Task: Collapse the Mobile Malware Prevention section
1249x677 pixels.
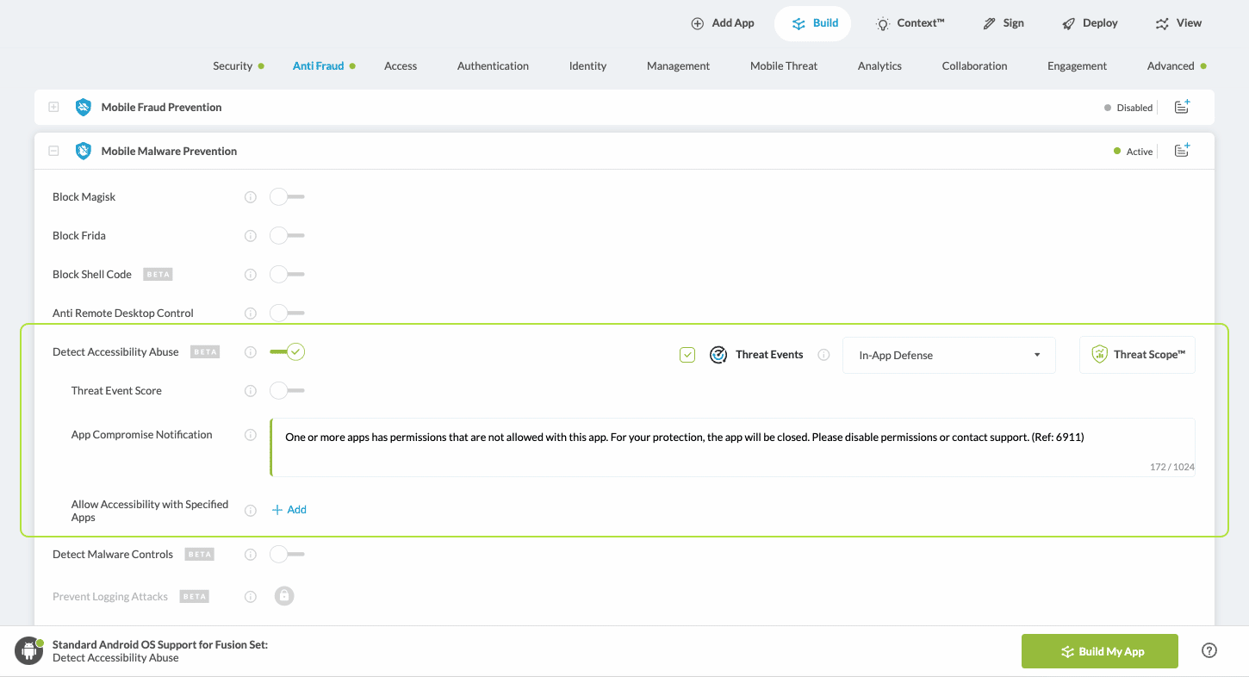Action: click(x=53, y=151)
